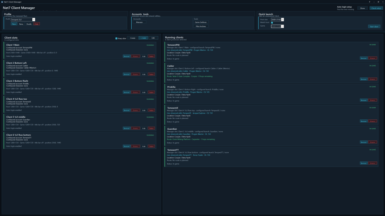Viewport: 385px width, 216px height.
Task: Expand the Host size dropdown
Action: pyautogui.click(x=277, y=20)
